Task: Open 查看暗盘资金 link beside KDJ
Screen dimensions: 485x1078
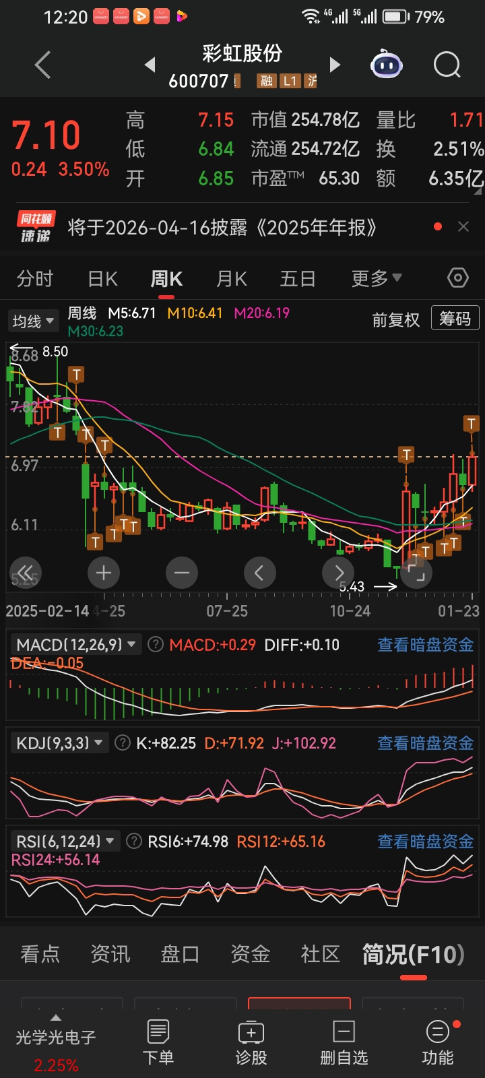Action: (x=425, y=743)
